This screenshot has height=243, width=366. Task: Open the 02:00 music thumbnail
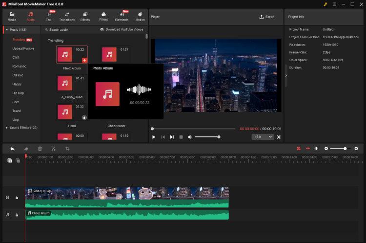(65, 136)
